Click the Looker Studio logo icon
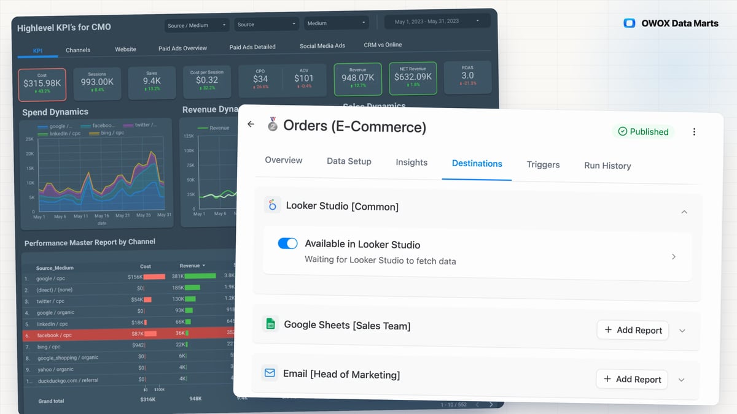 [273, 205]
